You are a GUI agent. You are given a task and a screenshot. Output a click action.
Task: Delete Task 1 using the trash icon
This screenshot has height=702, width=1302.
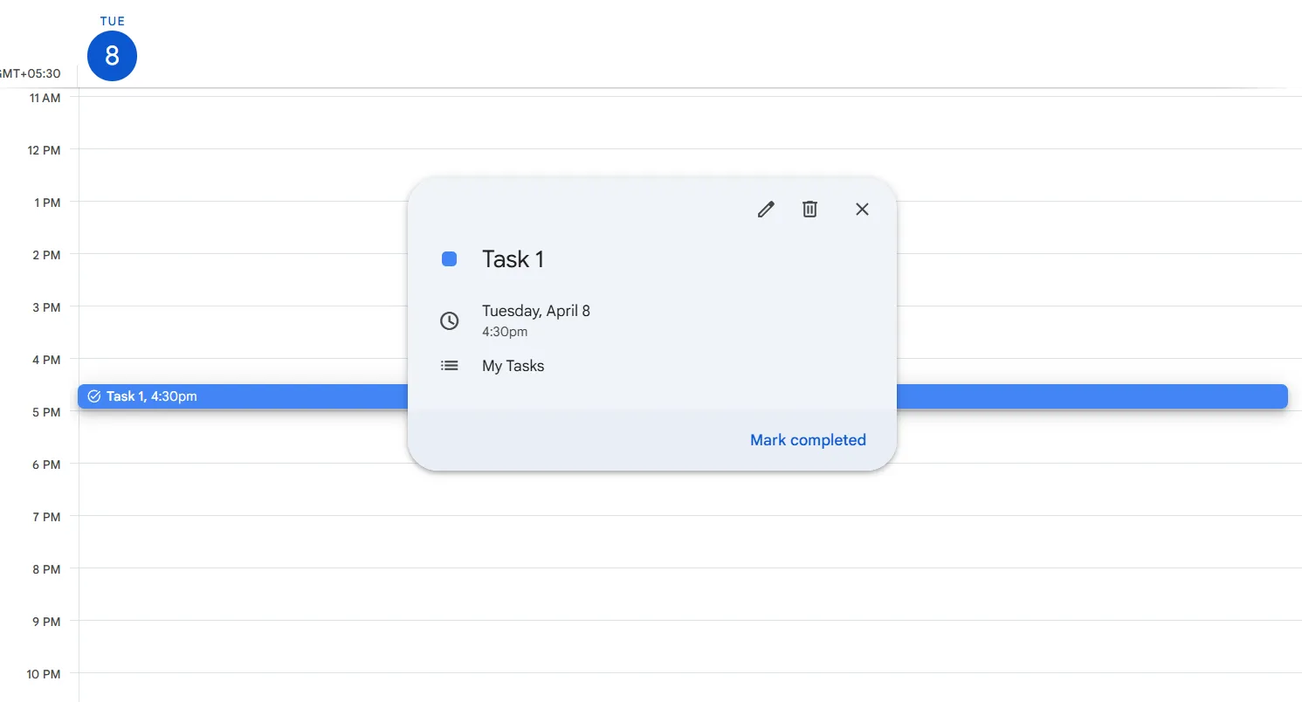click(x=809, y=210)
